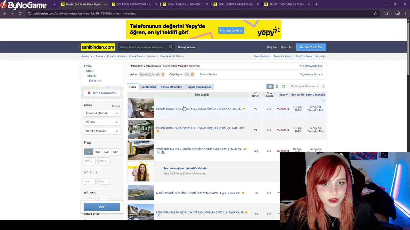Viewport: 410px width, 230px height.
Task: Click the sahibinden.com logo
Action: coord(98,47)
